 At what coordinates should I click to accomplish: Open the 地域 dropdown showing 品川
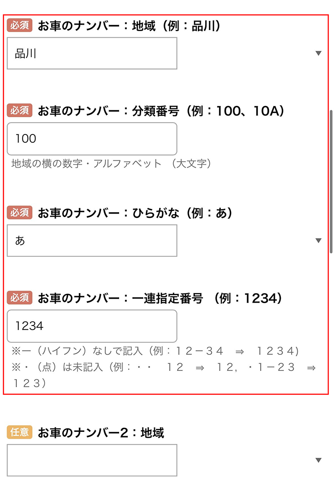point(92,54)
